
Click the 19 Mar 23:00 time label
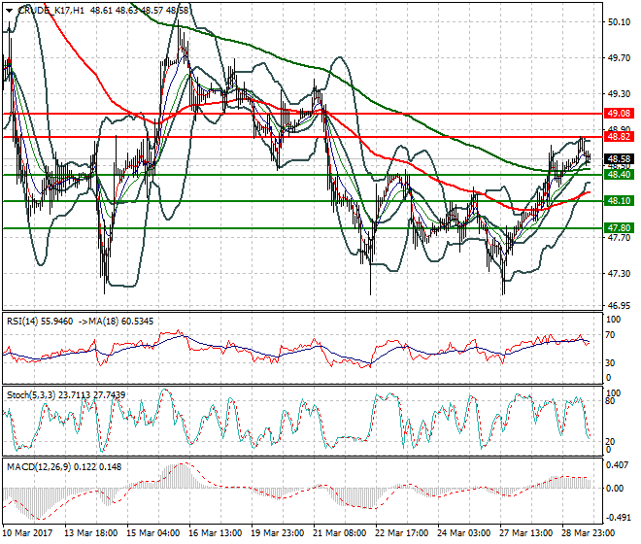pyautogui.click(x=278, y=533)
